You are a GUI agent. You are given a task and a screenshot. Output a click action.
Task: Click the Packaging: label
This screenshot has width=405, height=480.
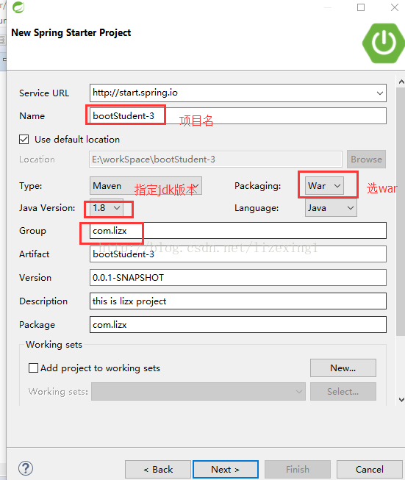point(257,186)
